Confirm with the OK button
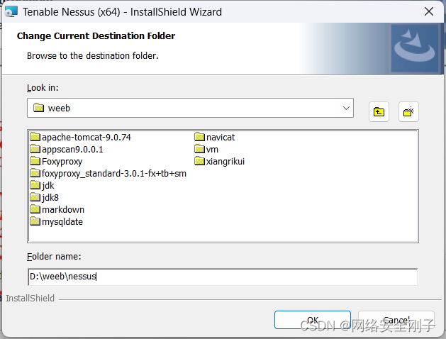This screenshot has height=339, width=446. 312,320
